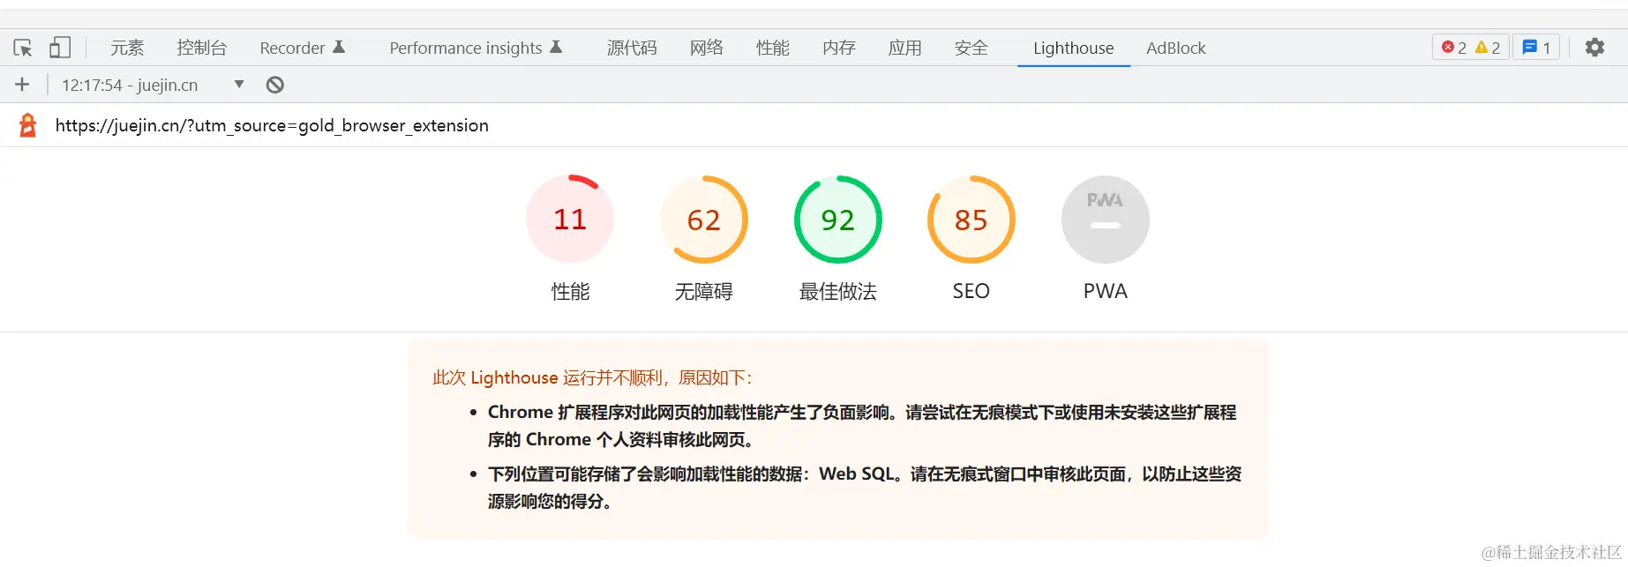Click the best practices score gauge 92
Screen dimensions: 1628x567
click(x=838, y=220)
